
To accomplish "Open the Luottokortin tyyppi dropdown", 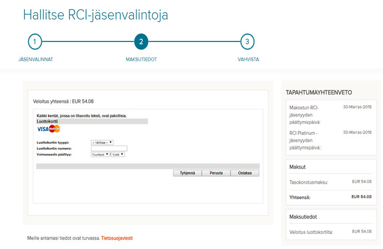I will (x=102, y=142).
